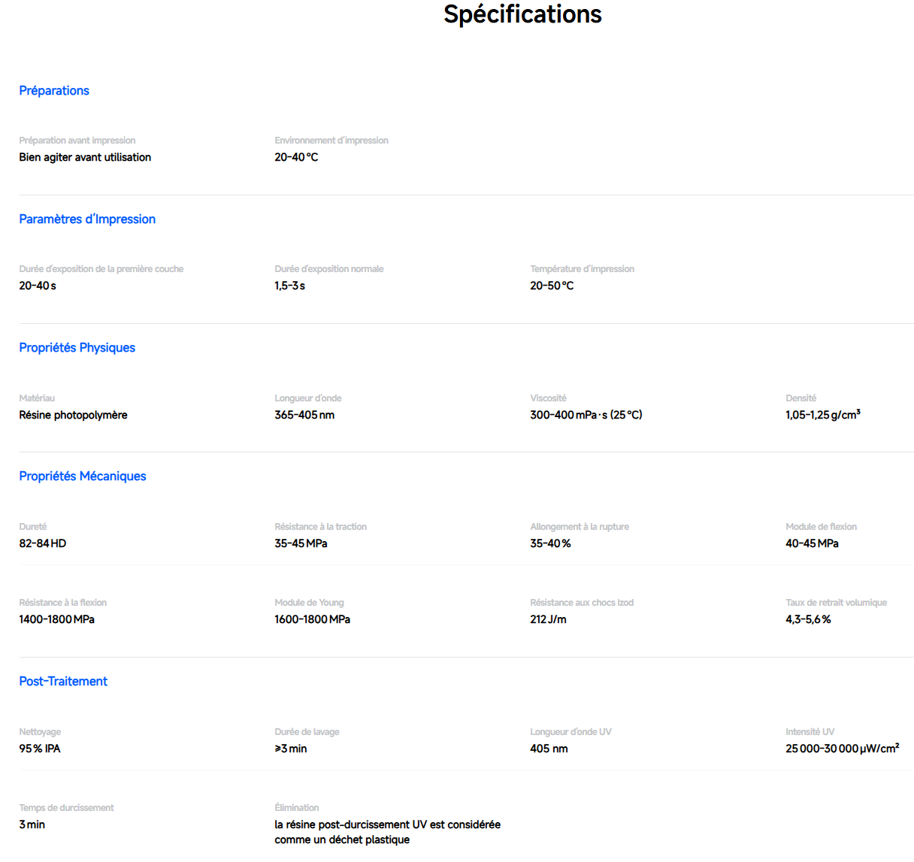Select the 365-405 nm wavelength value

coord(304,415)
